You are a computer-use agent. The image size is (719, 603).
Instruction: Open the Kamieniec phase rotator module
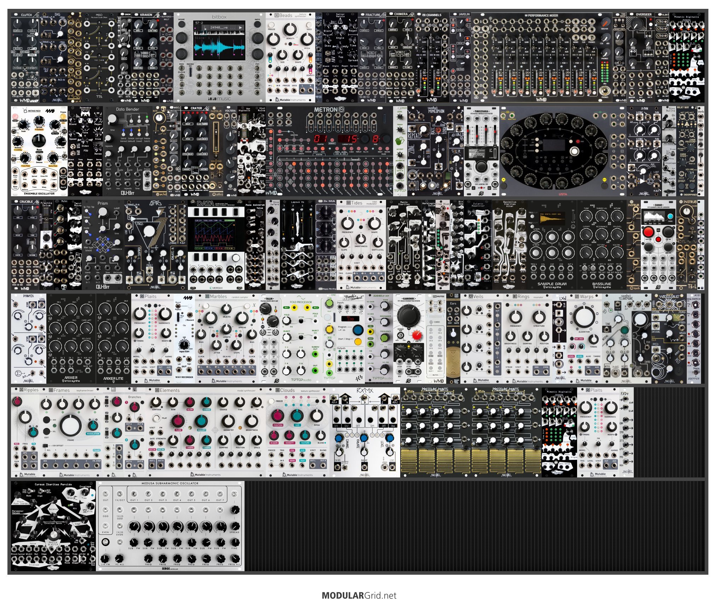pos(409,338)
